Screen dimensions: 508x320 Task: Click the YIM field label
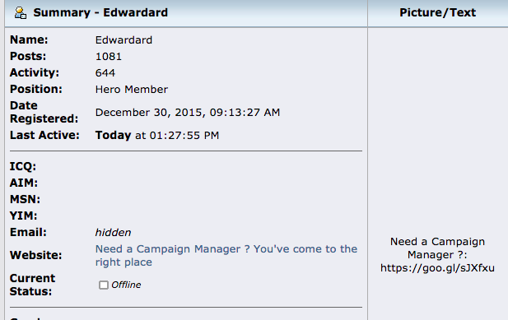tap(23, 216)
